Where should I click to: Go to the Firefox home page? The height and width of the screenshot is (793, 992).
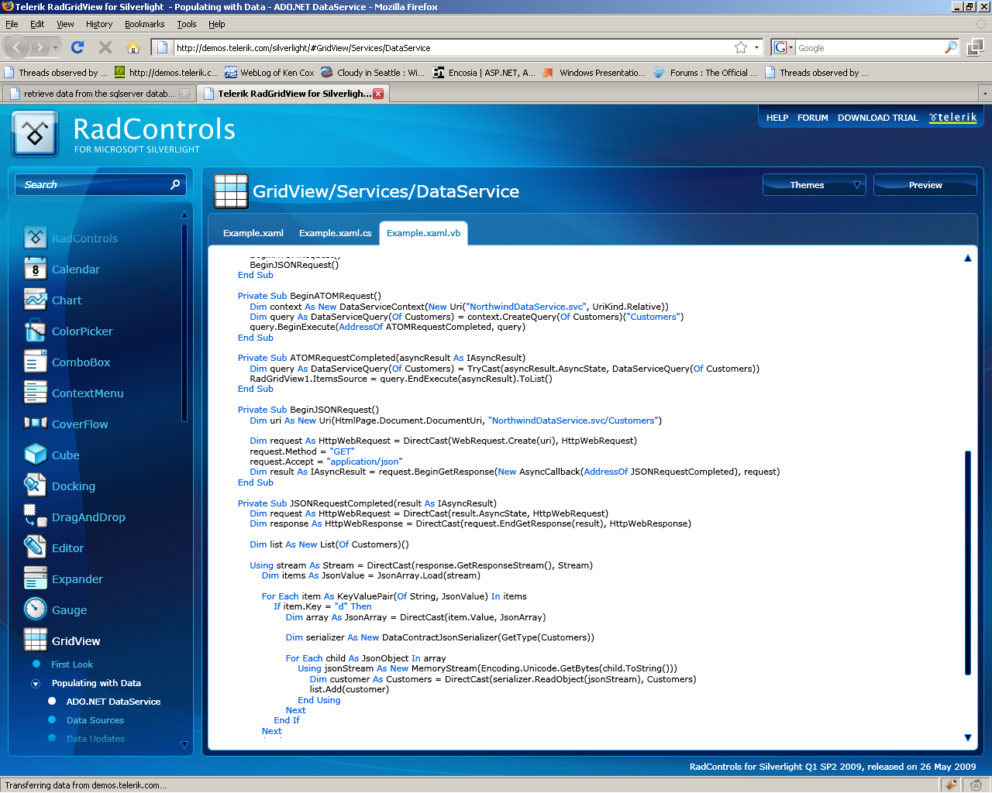(133, 47)
